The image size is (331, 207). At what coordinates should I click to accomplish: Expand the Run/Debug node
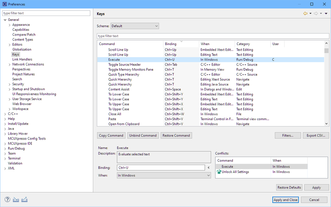click(5, 149)
